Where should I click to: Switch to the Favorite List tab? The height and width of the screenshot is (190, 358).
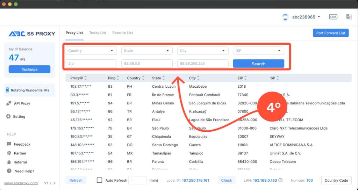(x=122, y=33)
